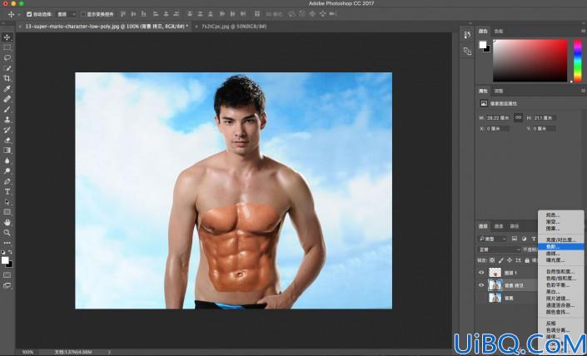This screenshot has width=587, height=356.
Task: Open the collapsed History panel icon
Action: (467, 35)
